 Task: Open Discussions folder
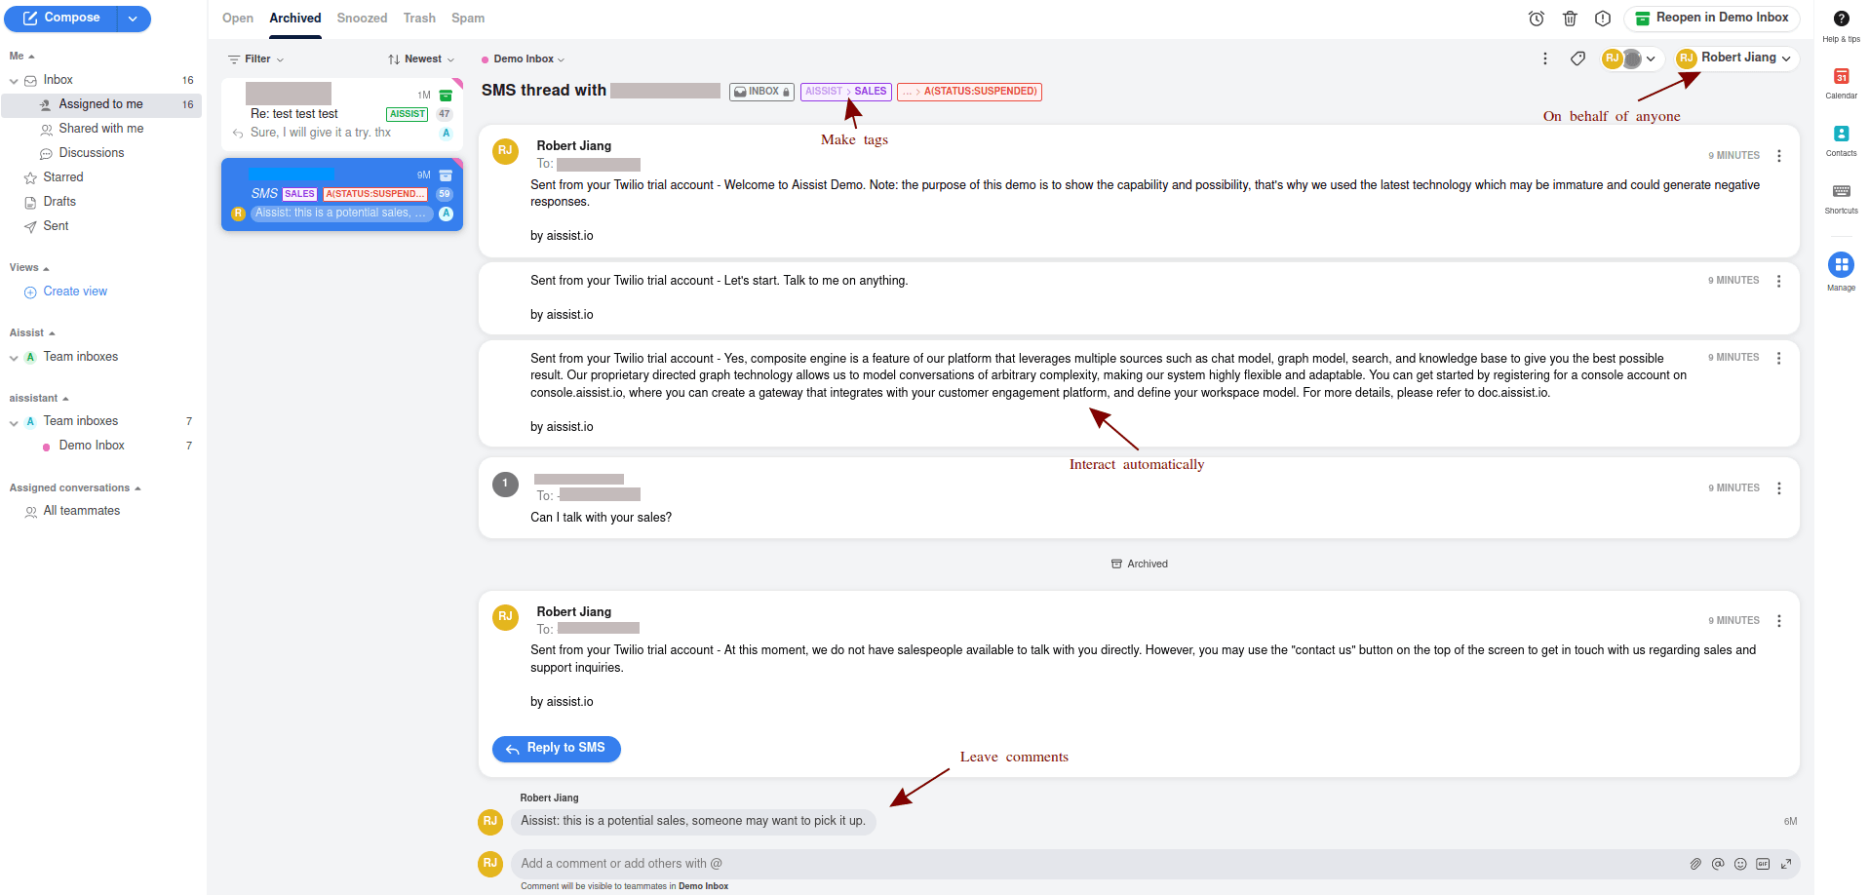pyautogui.click(x=91, y=153)
